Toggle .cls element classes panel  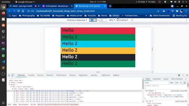pyautogui.click(x=177, y=83)
